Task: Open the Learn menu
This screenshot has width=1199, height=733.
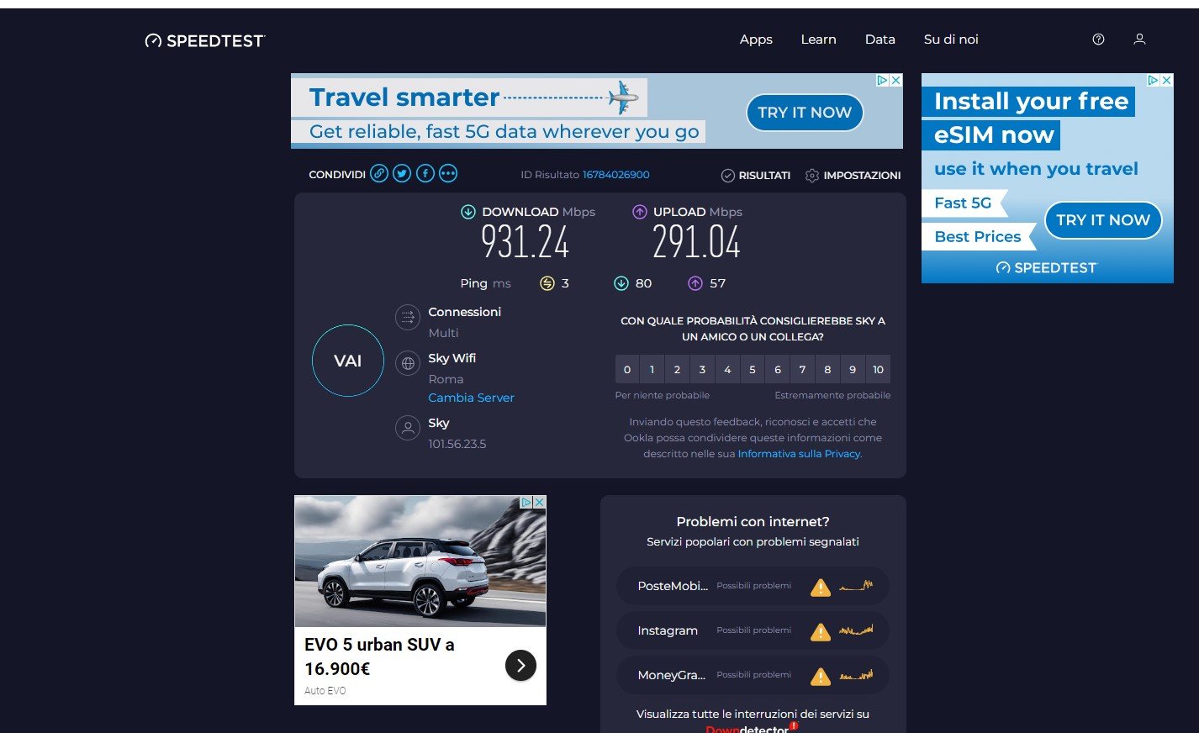Action: (x=818, y=40)
